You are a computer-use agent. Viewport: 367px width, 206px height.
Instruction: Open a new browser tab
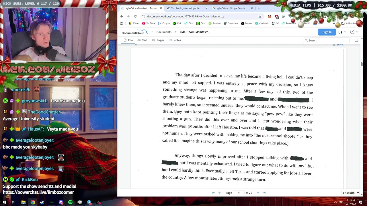259,8
